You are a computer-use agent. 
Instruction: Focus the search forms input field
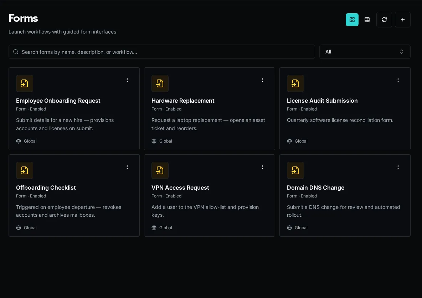[162, 52]
